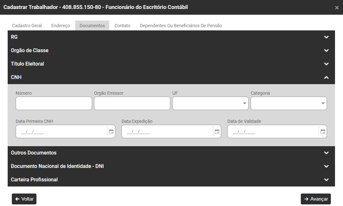Switch to the Endereço tab
The image size is (343, 206).
(60, 26)
